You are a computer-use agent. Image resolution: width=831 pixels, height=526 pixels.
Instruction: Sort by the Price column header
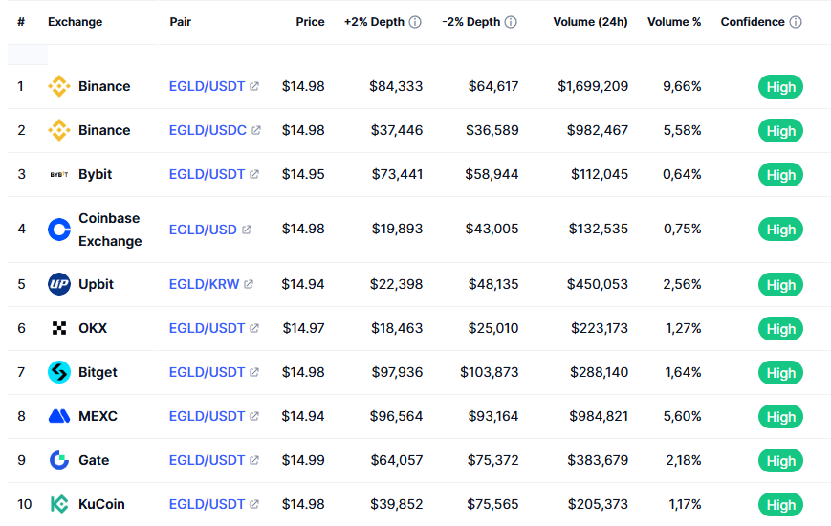[310, 22]
